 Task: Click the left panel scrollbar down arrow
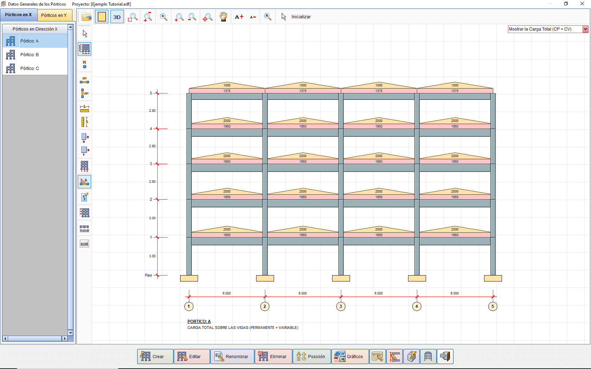coord(70,333)
